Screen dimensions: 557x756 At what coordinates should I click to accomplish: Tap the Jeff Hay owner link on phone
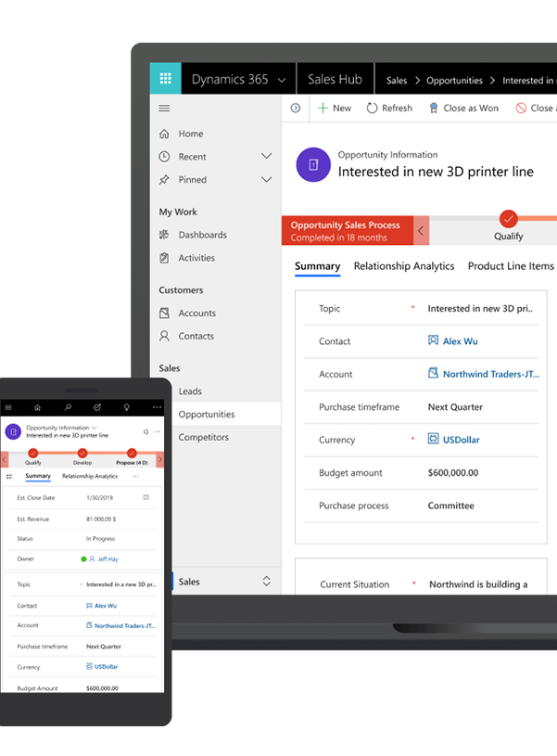108,559
